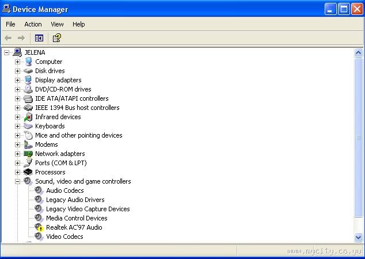Close the Device Manager window
This screenshot has width=365, height=259.
click(357, 9)
